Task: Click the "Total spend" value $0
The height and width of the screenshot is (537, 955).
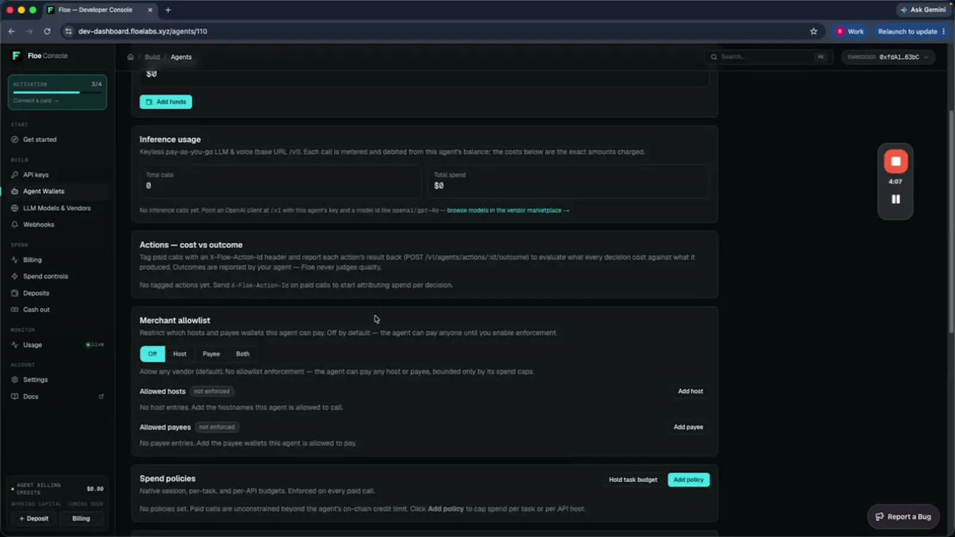Action: (x=439, y=186)
